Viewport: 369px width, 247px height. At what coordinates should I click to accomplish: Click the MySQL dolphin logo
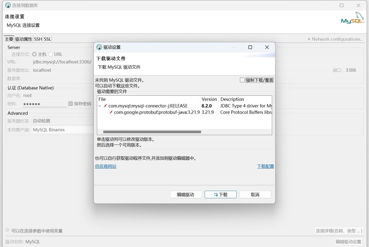pos(353,18)
